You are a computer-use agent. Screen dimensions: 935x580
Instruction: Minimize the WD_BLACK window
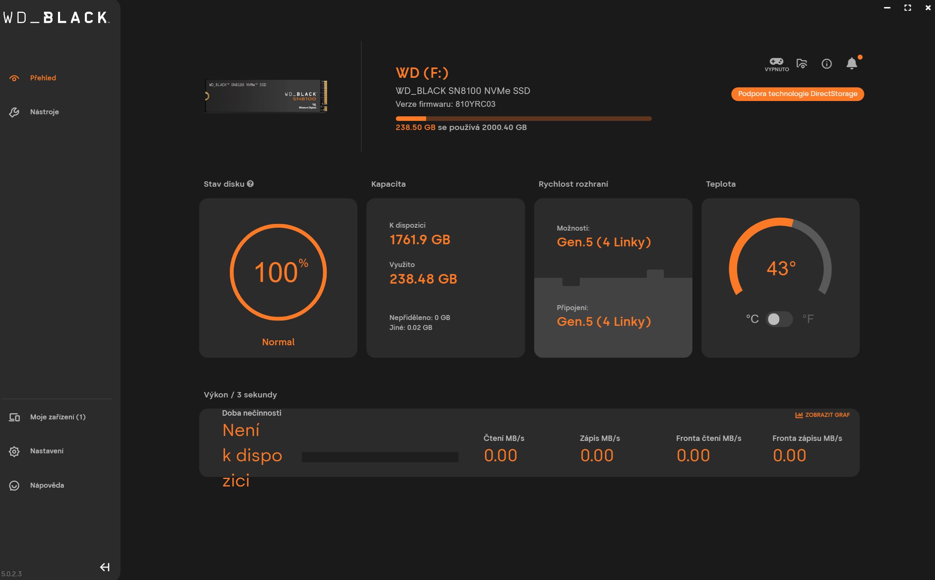[x=887, y=8]
